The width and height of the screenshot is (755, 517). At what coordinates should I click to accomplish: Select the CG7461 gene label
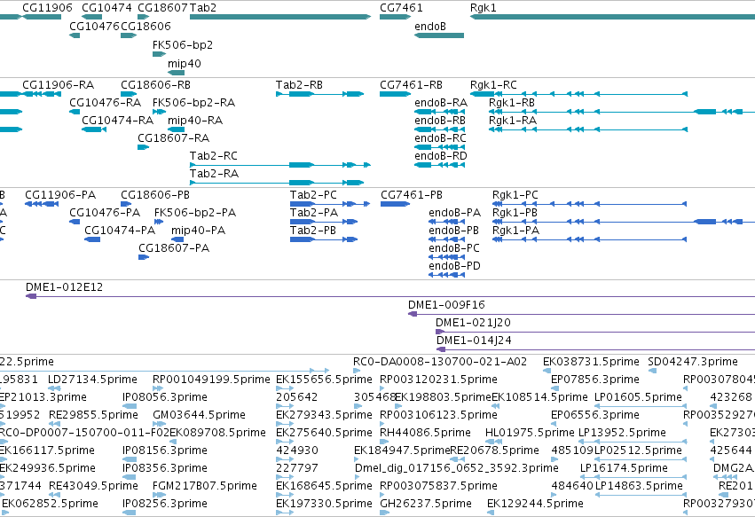(x=401, y=8)
